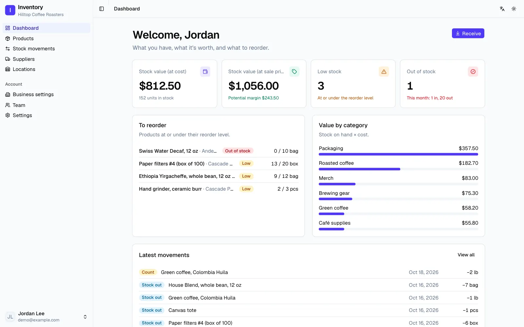This screenshot has height=327, width=524.
Task: Click Hand grinder, ceramic burr product
Action: tap(170, 189)
